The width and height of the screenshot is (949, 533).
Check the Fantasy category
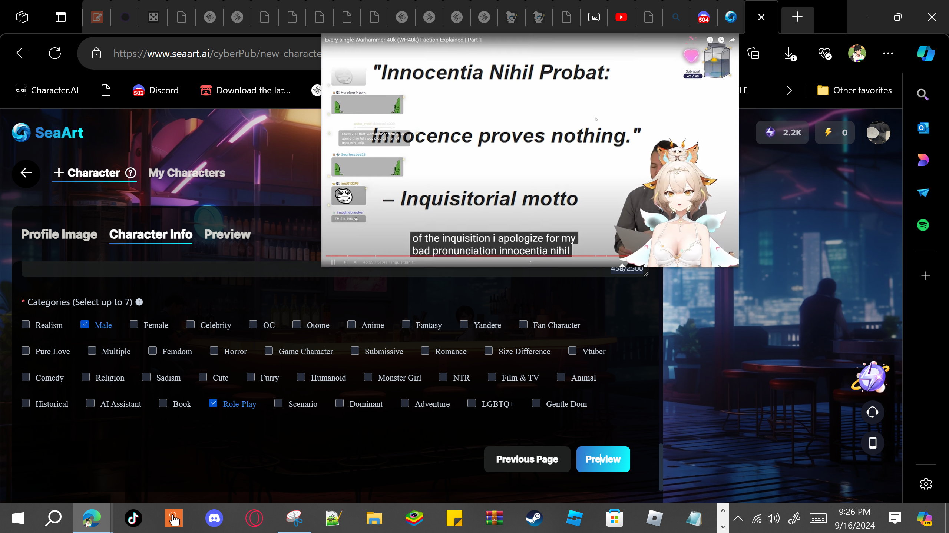pyautogui.click(x=406, y=325)
